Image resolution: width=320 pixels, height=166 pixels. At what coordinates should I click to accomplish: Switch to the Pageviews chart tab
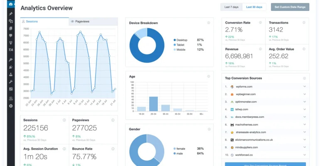93,22
